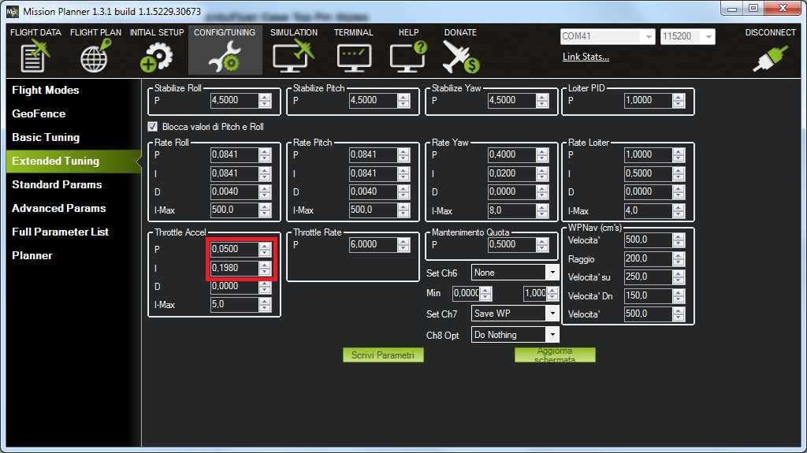Select Full Parameter List in sidebar
The width and height of the screenshot is (807, 453).
[60, 232]
